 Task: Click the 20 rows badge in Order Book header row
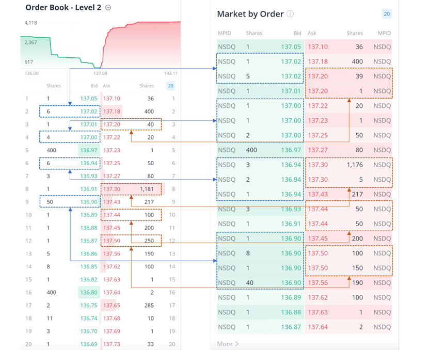pos(170,86)
